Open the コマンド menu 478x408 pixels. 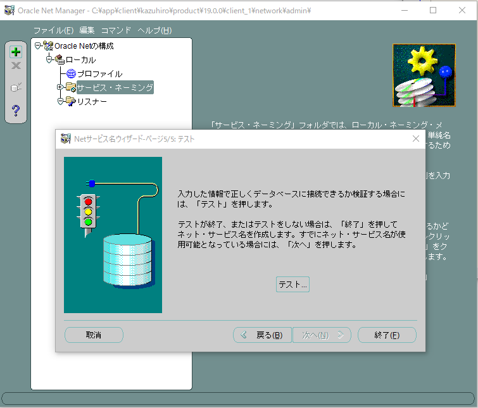116,30
